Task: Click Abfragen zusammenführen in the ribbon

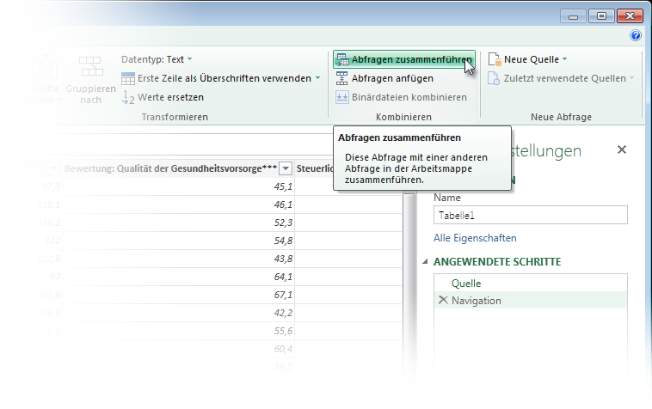Action: pos(403,59)
